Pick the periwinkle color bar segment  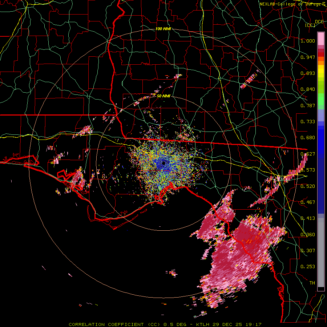[x=321, y=115]
